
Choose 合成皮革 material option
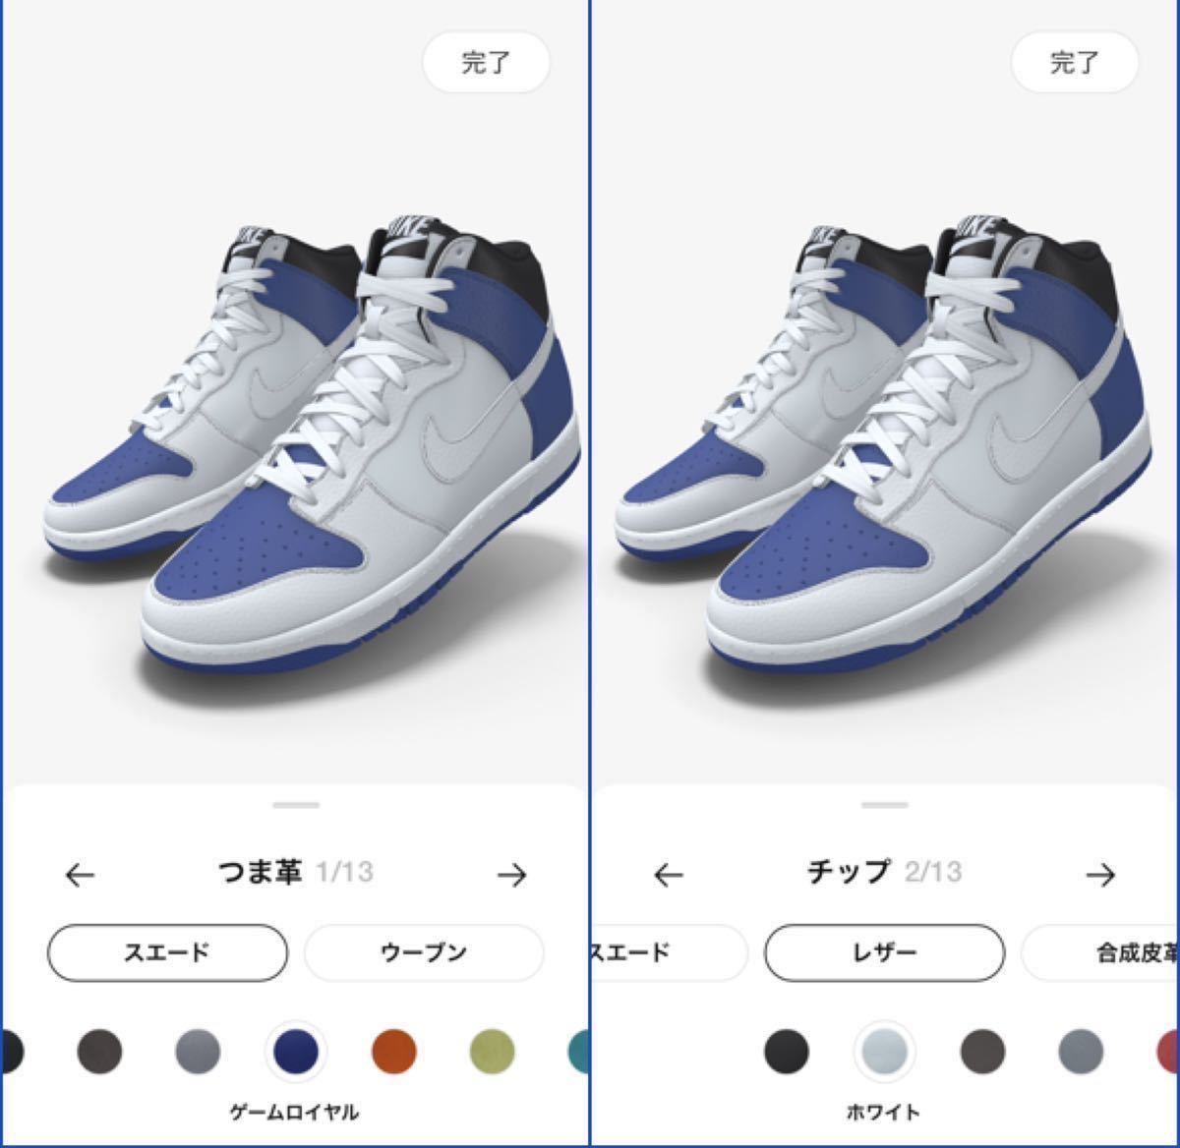pos(1100,952)
